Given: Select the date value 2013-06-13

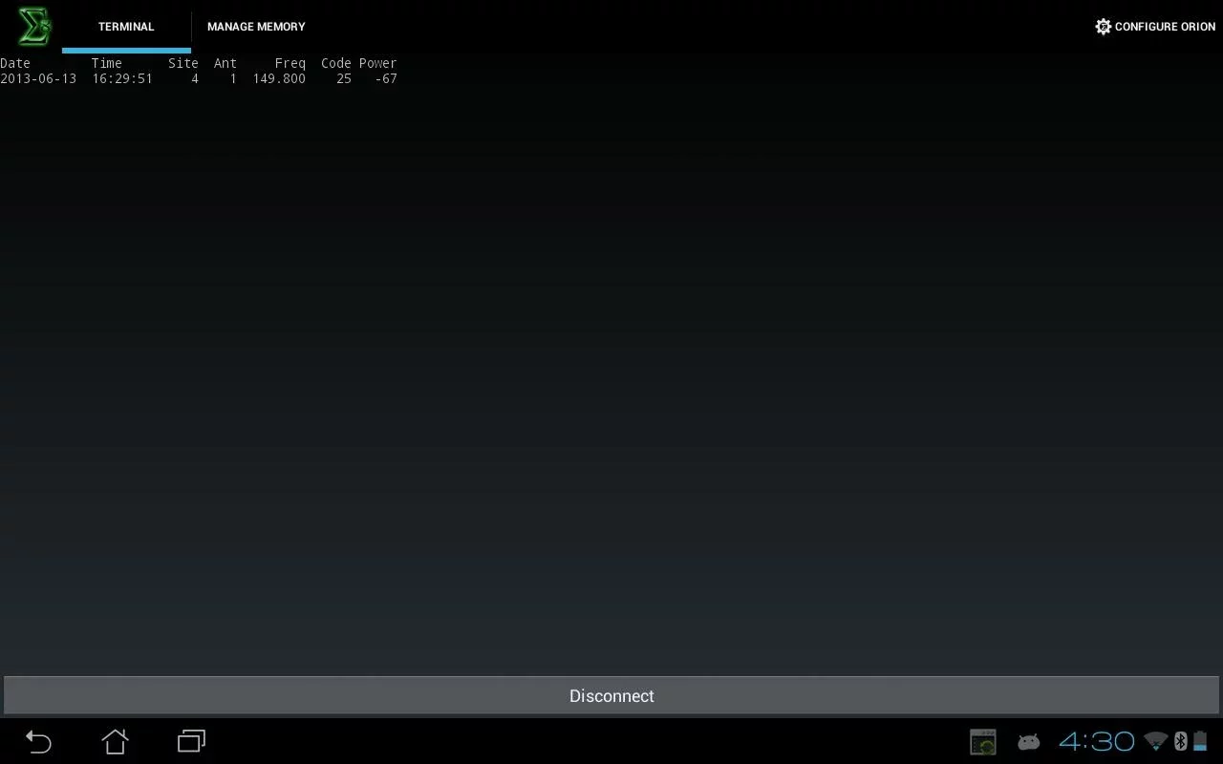Looking at the screenshot, I should tap(38, 78).
